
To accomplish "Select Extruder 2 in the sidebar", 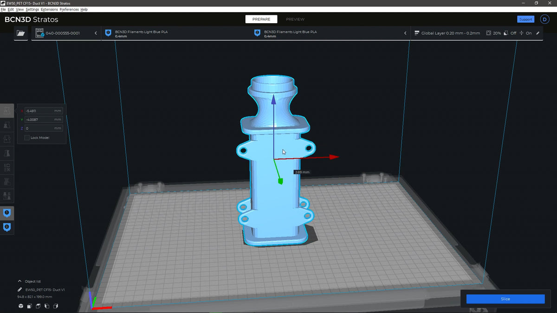I will [7, 227].
